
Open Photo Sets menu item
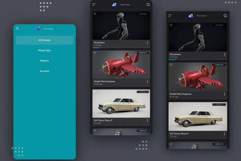(44, 50)
